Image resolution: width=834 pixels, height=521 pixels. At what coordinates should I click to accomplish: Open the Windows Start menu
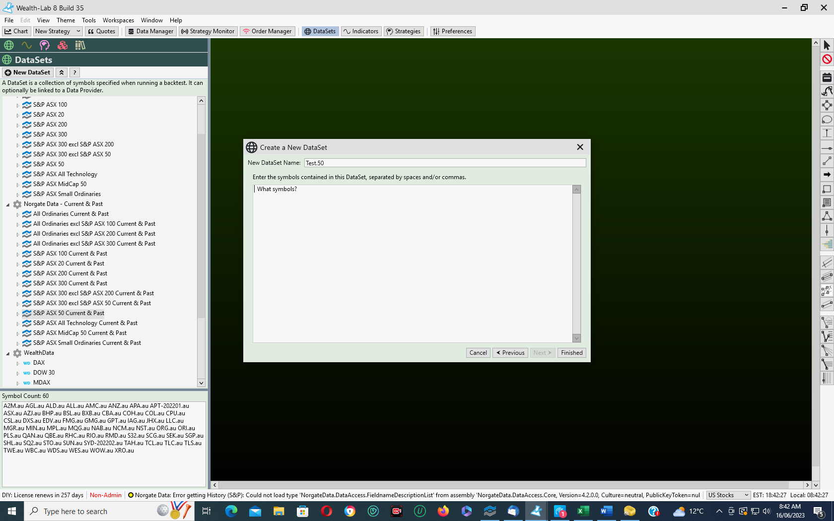[12, 511]
